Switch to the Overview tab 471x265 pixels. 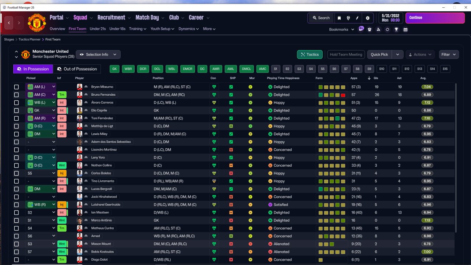tap(57, 29)
